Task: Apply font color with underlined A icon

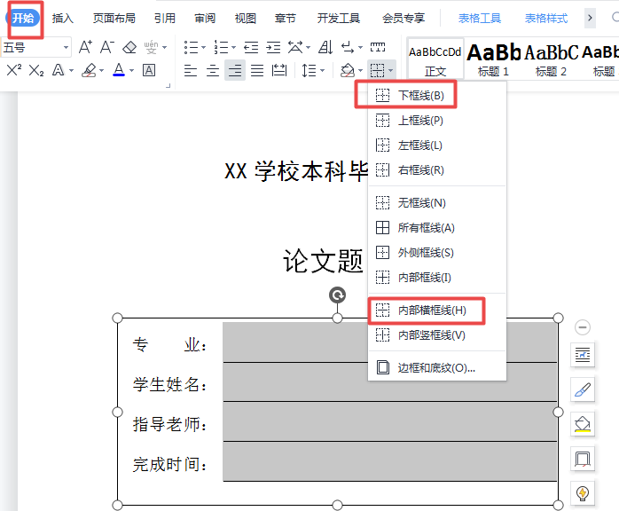Action: [119, 70]
